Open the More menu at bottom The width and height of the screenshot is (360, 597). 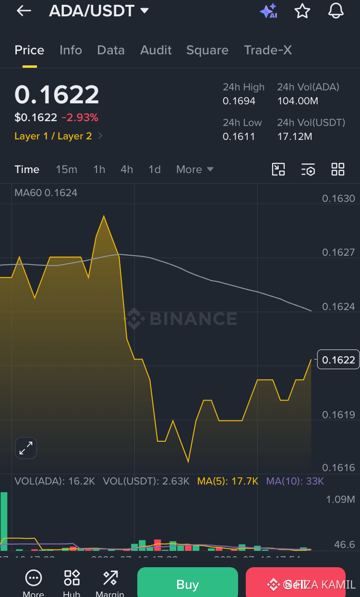click(33, 583)
